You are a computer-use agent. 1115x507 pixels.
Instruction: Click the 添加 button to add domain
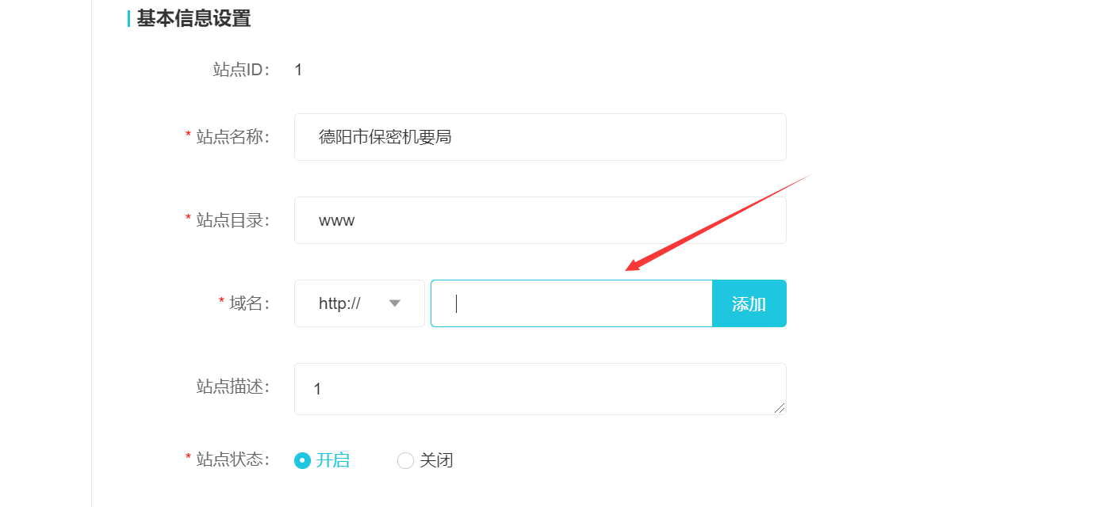(749, 303)
